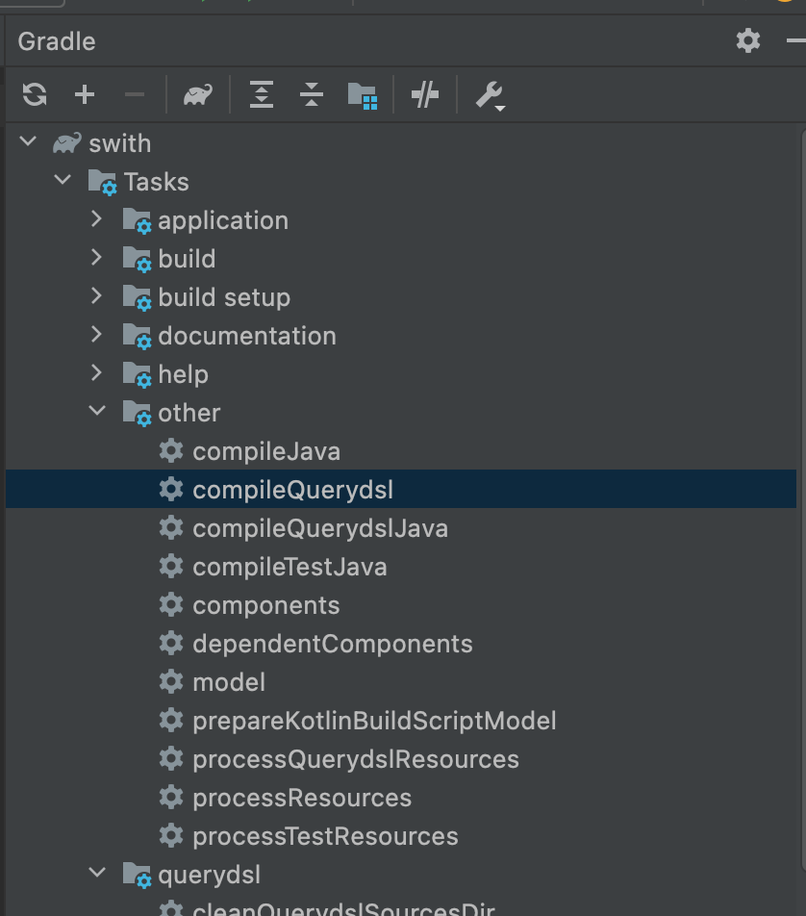Toggle offline mode icon
Screen dimensions: 806x916
pyautogui.click(x=424, y=94)
